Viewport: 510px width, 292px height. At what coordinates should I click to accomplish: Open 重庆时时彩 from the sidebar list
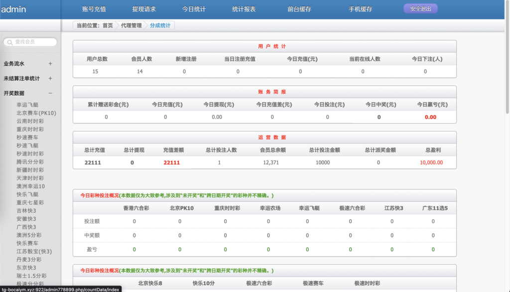pos(30,130)
